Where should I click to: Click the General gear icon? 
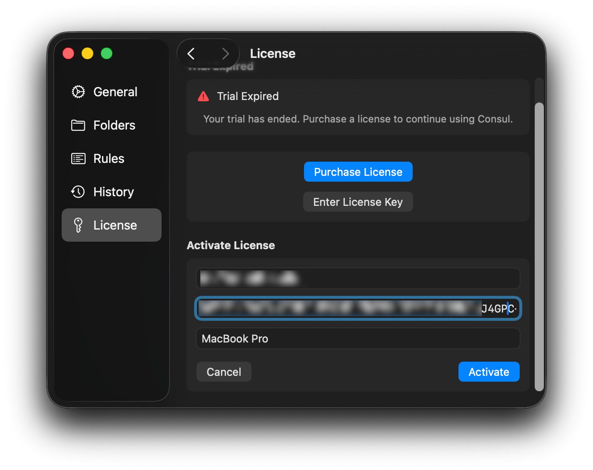point(78,92)
